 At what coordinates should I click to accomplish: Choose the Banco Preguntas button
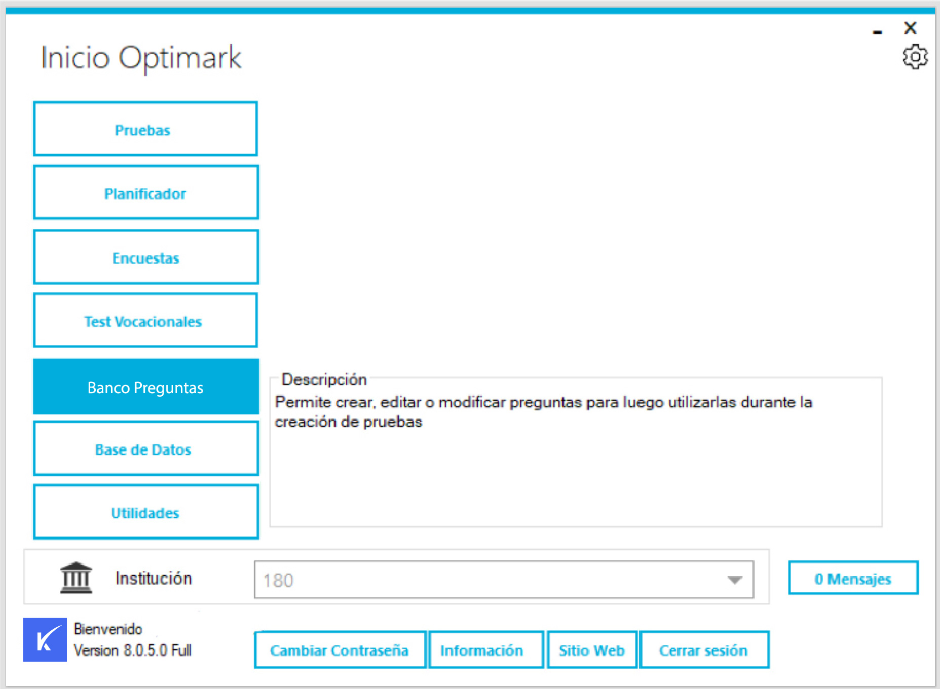pyautogui.click(x=146, y=387)
